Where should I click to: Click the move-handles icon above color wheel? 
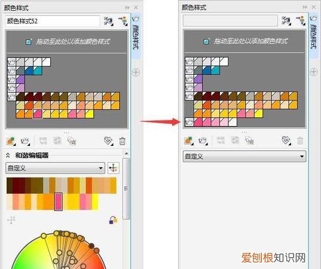[11, 220]
